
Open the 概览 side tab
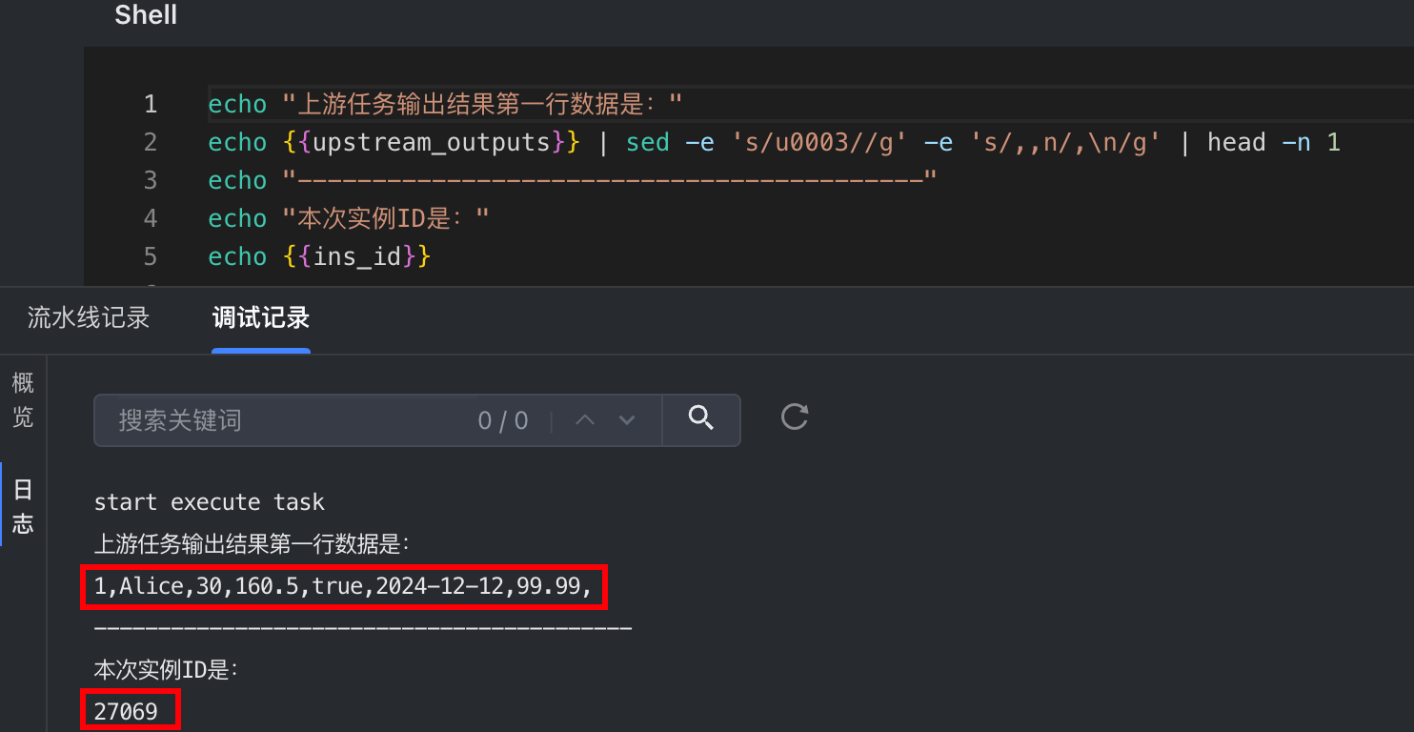click(x=23, y=400)
